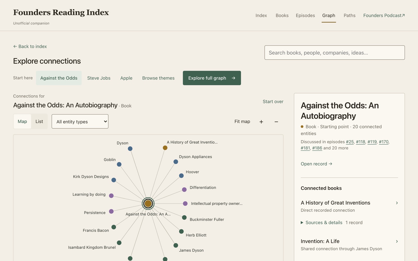This screenshot has height=261, width=418.
Task: Zoom in the map with plus
Action: point(261,122)
